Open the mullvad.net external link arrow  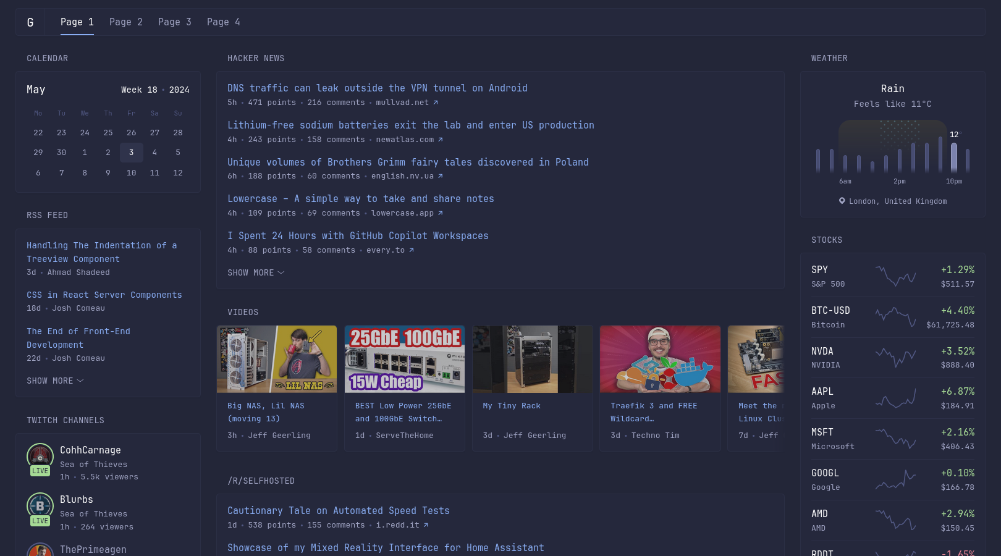pos(434,103)
